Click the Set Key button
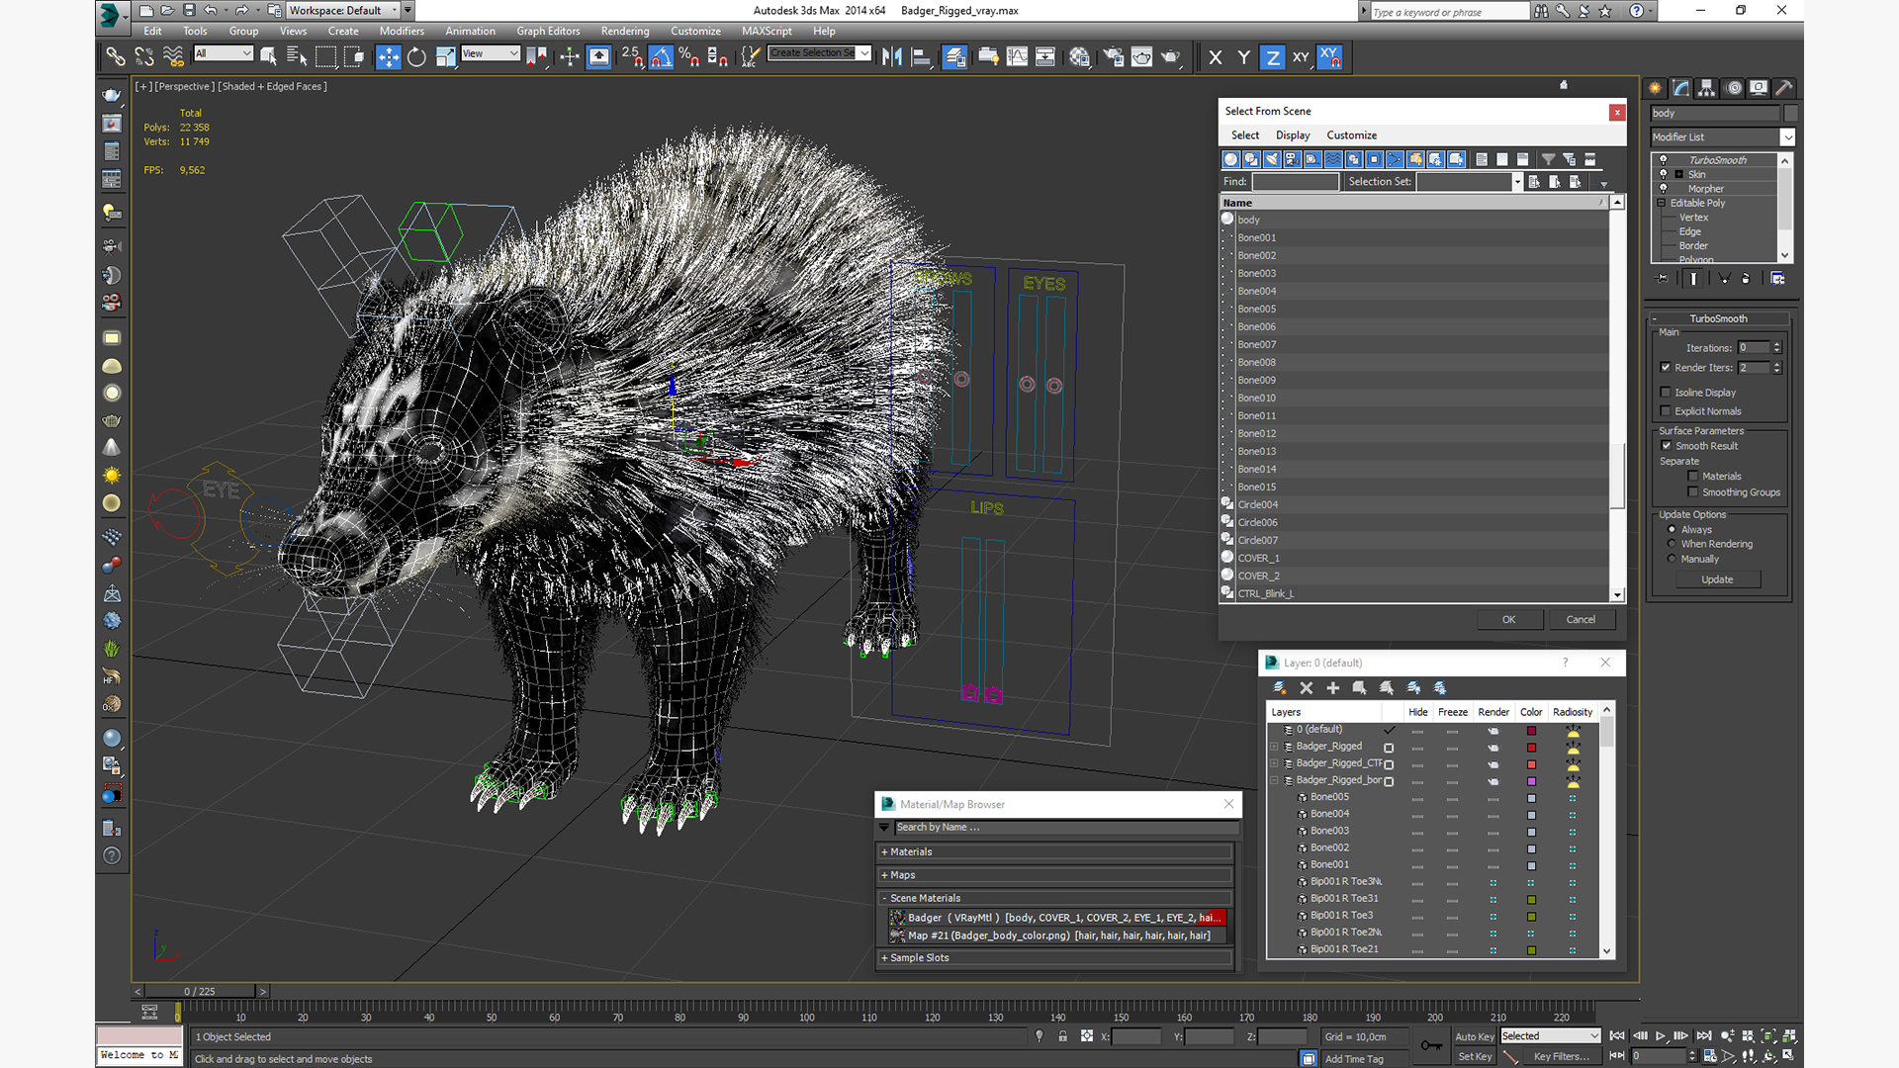The image size is (1899, 1068). (x=1474, y=1057)
